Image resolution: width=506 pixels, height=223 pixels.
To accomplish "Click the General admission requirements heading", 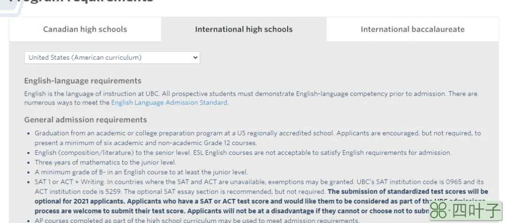I will [x=86, y=119].
